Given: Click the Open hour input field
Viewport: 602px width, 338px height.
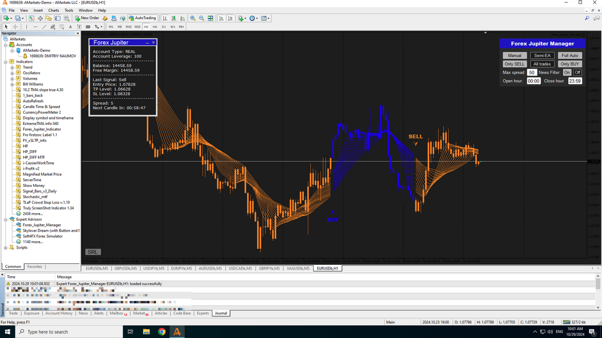Looking at the screenshot, I should click(533, 81).
